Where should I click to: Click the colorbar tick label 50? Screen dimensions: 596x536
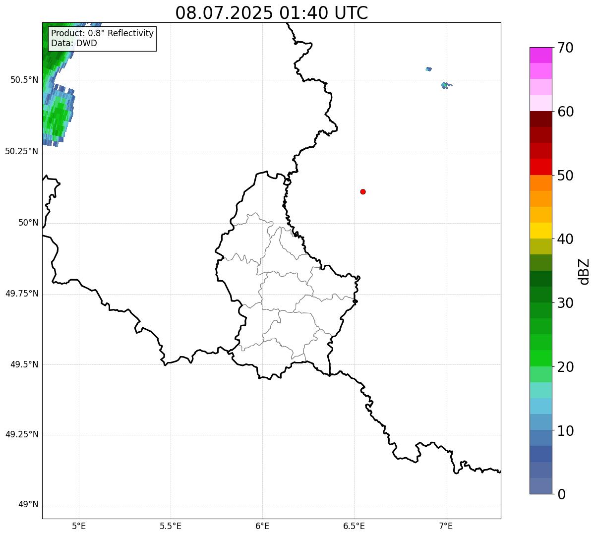pos(565,176)
